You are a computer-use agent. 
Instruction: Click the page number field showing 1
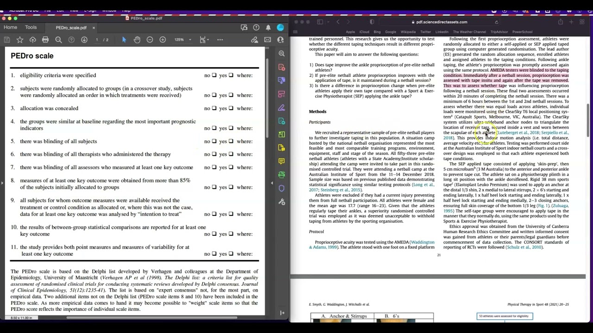[97, 40]
